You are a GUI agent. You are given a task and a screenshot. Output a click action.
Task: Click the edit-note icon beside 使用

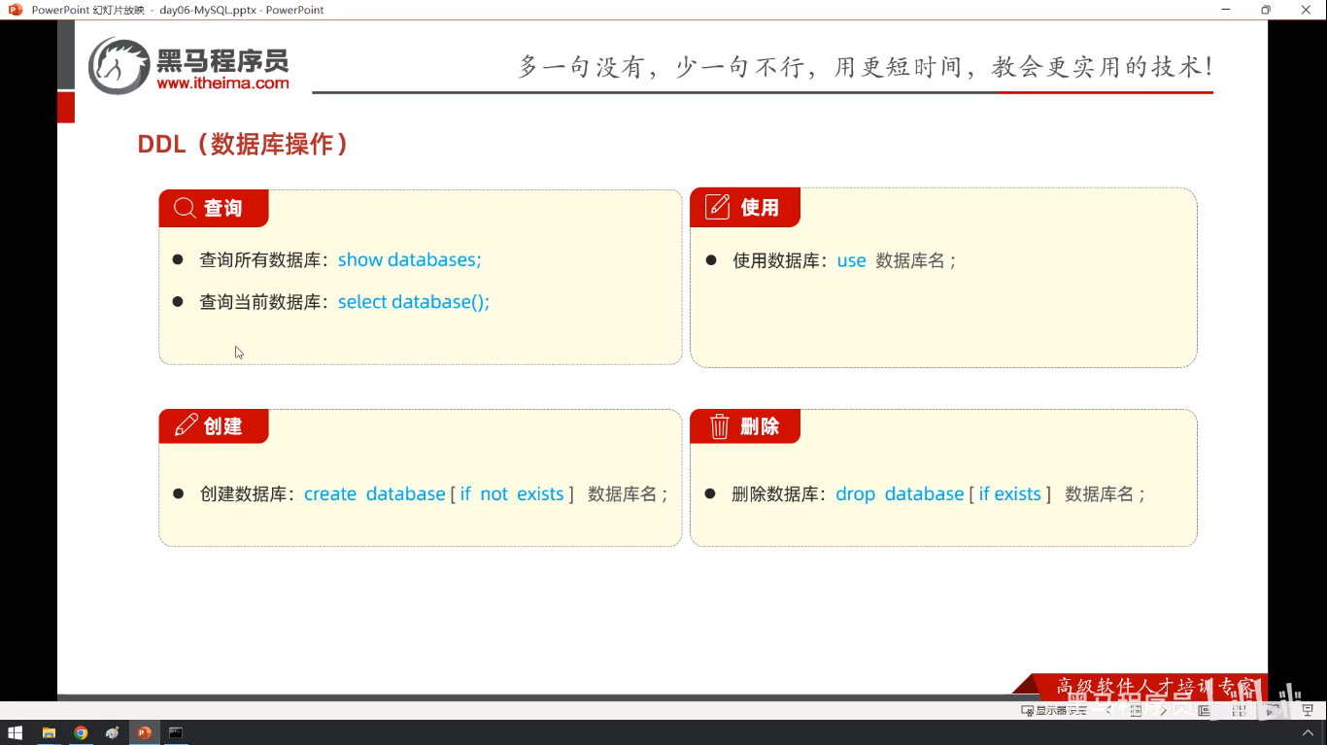717,207
